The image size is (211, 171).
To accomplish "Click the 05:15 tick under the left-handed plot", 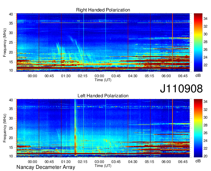I will click(150, 162).
